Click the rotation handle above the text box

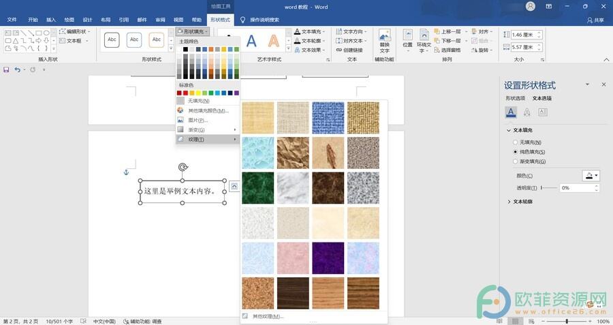183,167
